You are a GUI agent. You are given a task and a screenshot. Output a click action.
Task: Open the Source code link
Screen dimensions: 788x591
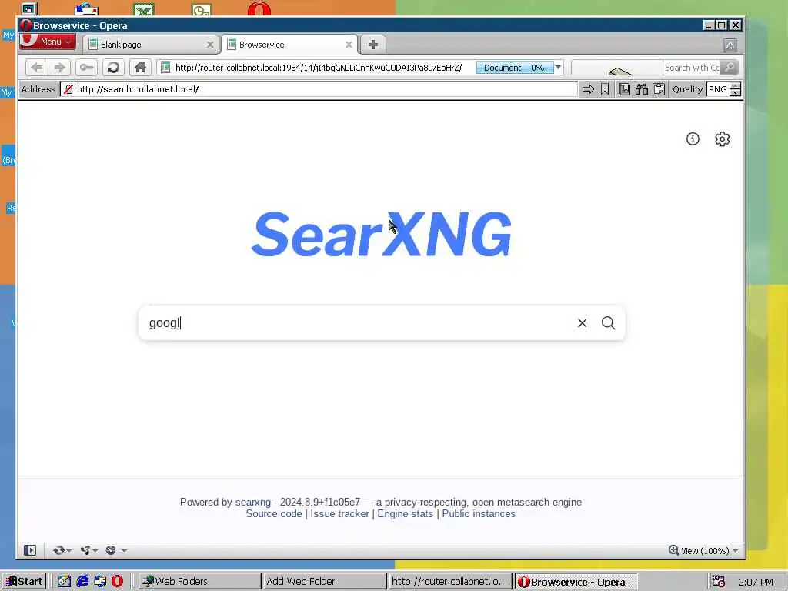274,513
